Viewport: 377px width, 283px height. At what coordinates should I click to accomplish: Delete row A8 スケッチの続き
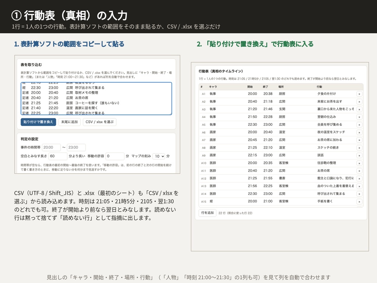click(x=359, y=148)
